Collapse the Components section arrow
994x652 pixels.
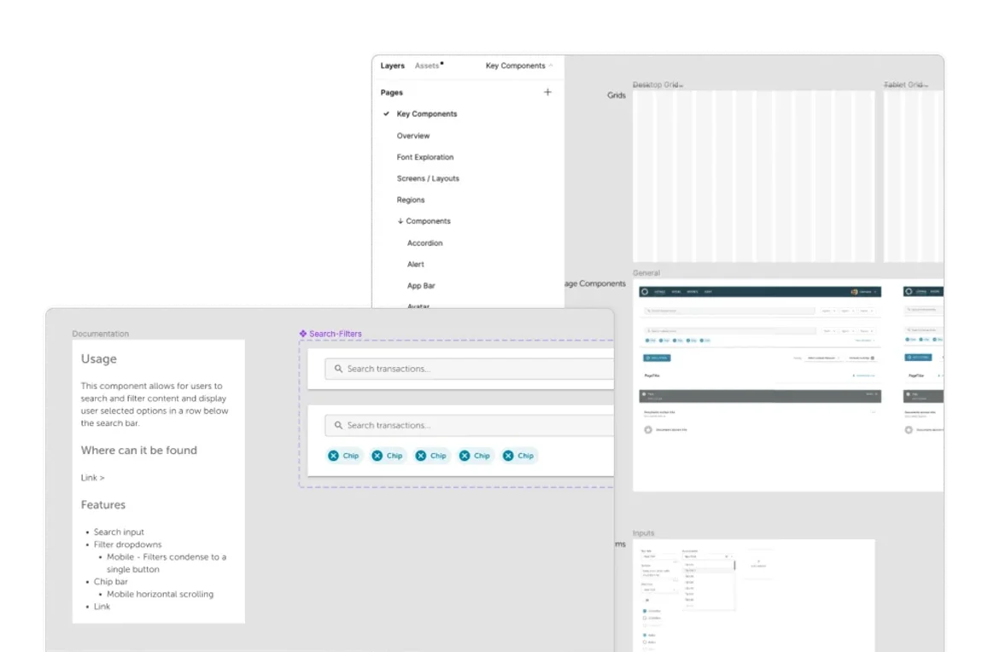click(400, 221)
